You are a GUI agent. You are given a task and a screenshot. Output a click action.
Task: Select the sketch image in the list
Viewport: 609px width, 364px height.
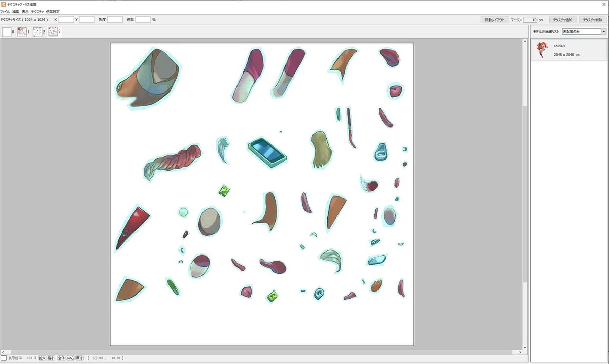click(x=569, y=50)
